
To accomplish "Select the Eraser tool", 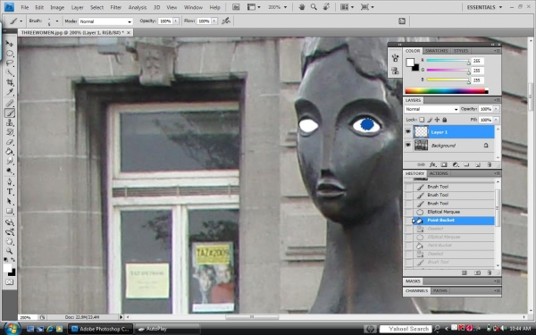I will (10, 141).
